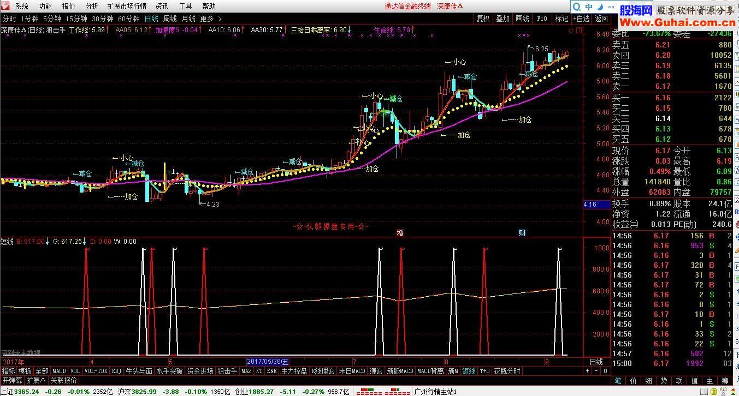Switch to the 笔 tick tab
Screen dimensions: 739x396
[618, 381]
